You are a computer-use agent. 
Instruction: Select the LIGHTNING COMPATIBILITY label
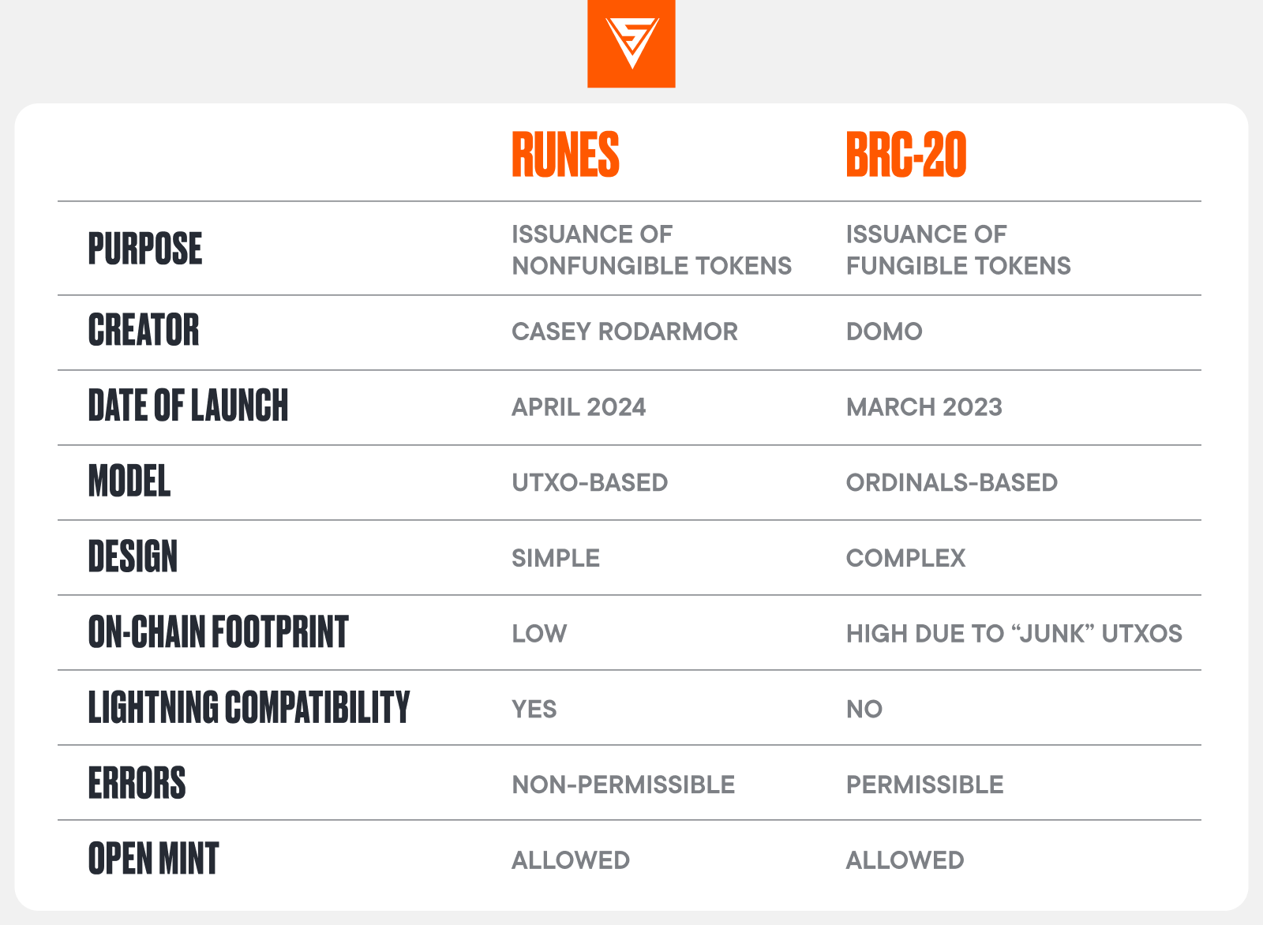pyautogui.click(x=249, y=707)
